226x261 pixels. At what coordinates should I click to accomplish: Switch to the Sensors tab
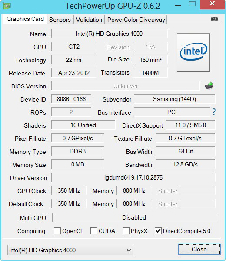pyautogui.click(x=60, y=20)
